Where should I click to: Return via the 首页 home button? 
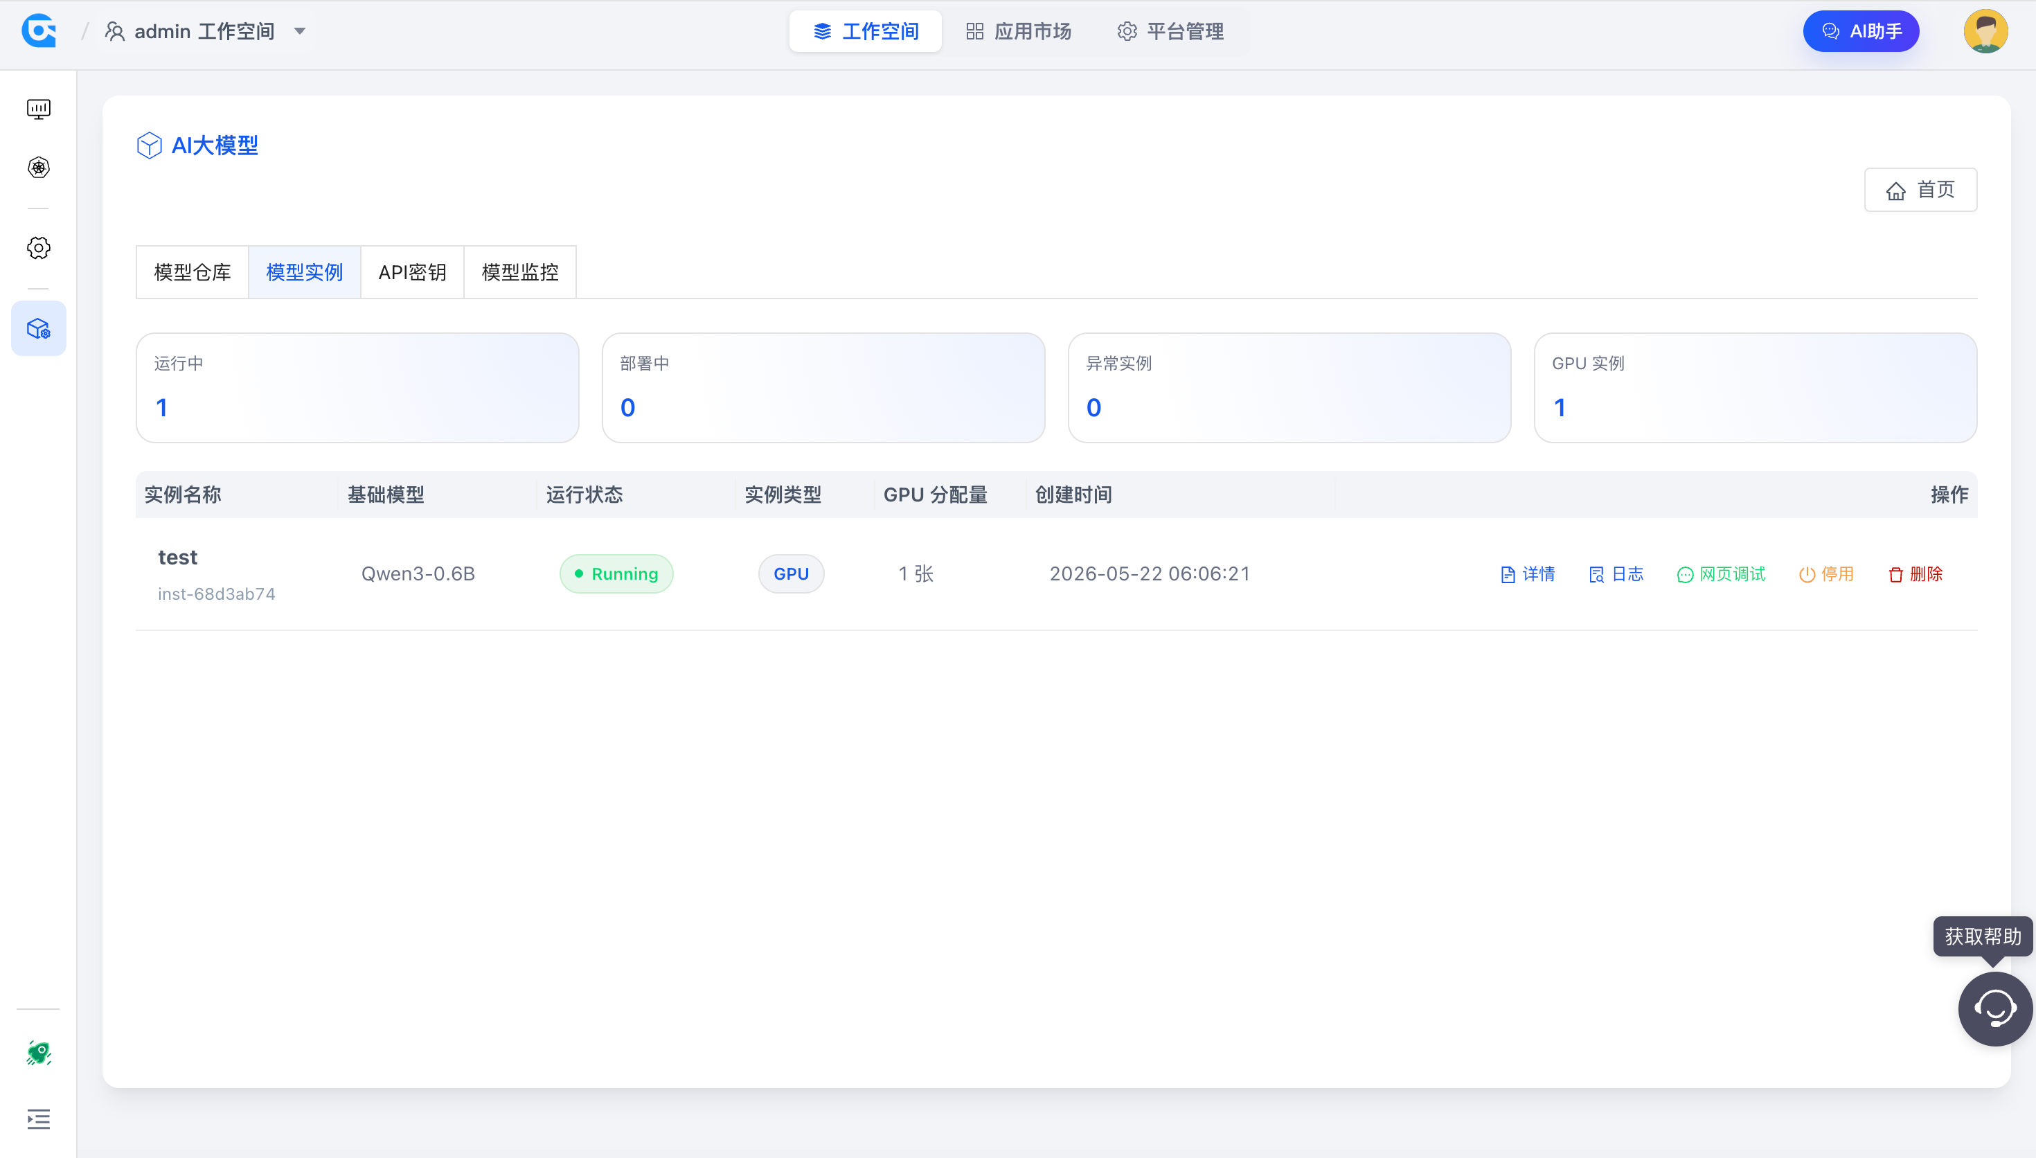[x=1920, y=190]
